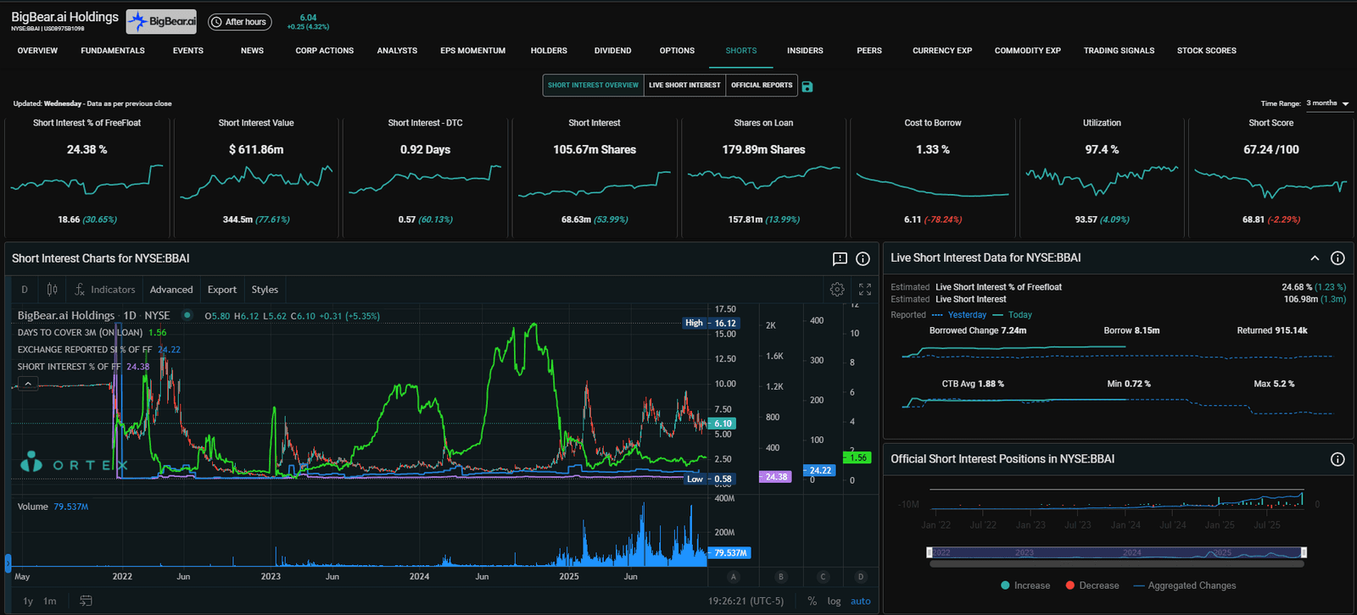Open the Time Range 3 months dropdown
This screenshot has height=615, width=1357.
pos(1327,103)
